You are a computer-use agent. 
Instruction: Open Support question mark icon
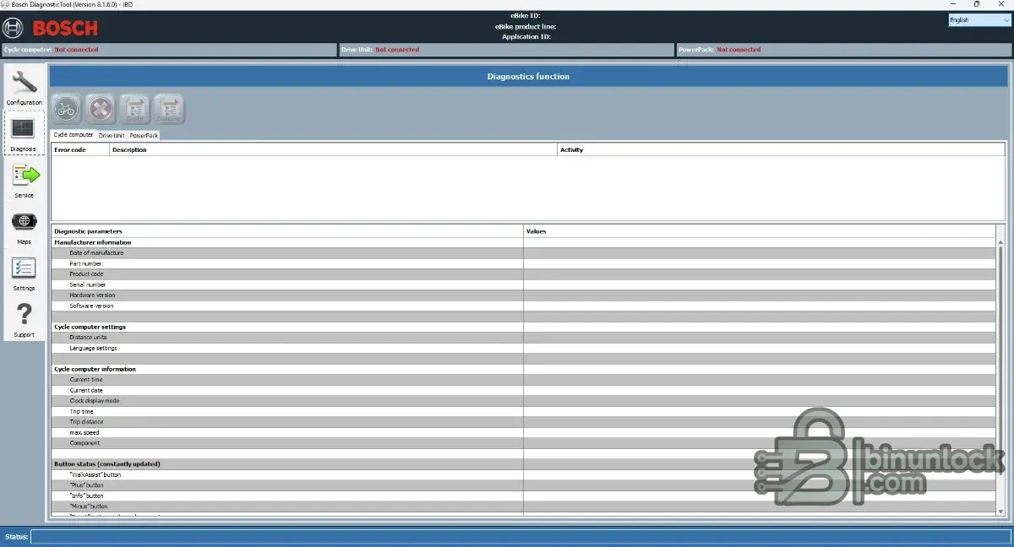25,319
